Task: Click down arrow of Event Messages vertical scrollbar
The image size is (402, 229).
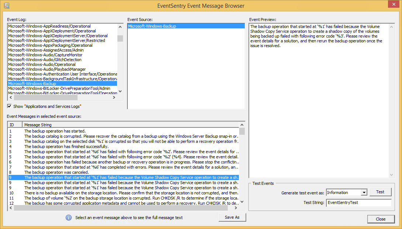Action: click(x=242, y=202)
